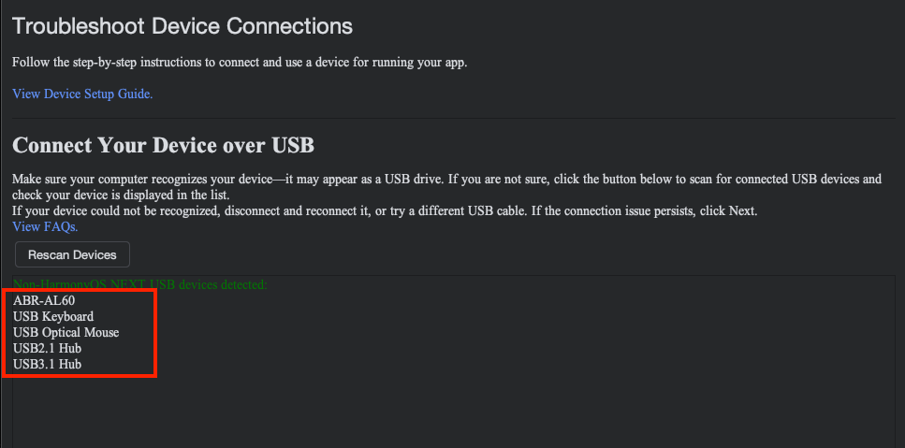905x448 pixels.
Task: Choose USB Optical Mouse from detected devices
Action: [66, 332]
